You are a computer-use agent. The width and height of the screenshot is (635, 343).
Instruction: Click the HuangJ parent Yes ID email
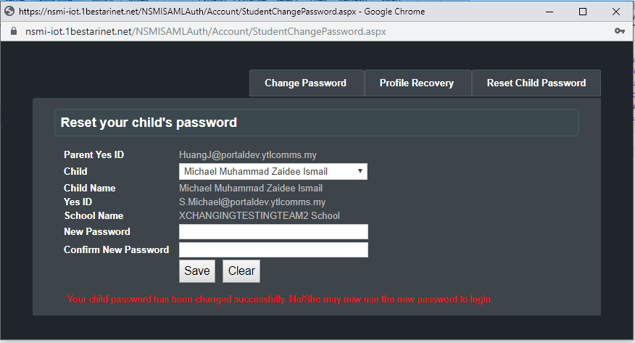coord(247,154)
